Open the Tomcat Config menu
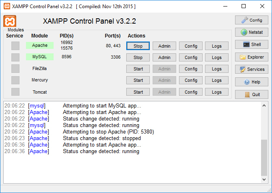Image resolution: width=272 pixels, height=193 pixels. coord(191,92)
